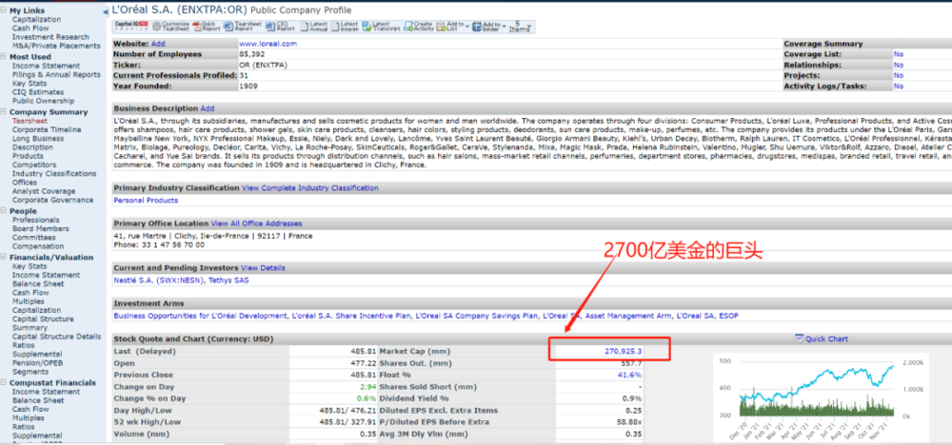Collapse the My Links section
The image size is (952, 445).
(5, 10)
